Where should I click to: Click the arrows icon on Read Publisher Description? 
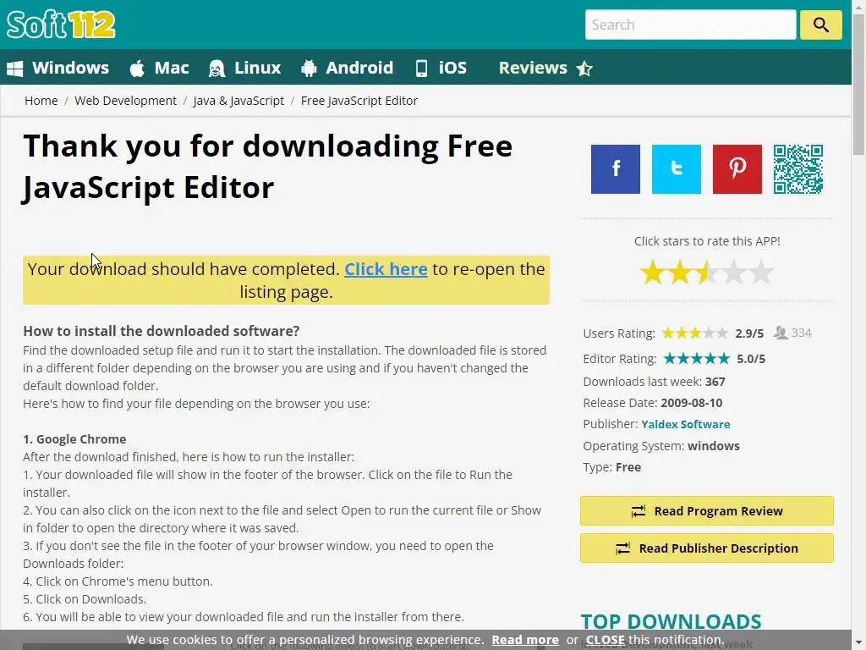click(x=623, y=548)
